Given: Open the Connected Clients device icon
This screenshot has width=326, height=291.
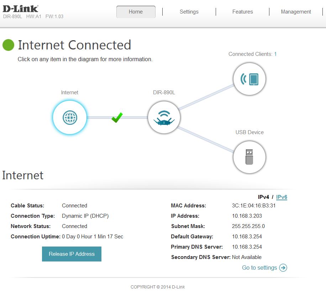Looking at the screenshot, I should pyautogui.click(x=249, y=79).
